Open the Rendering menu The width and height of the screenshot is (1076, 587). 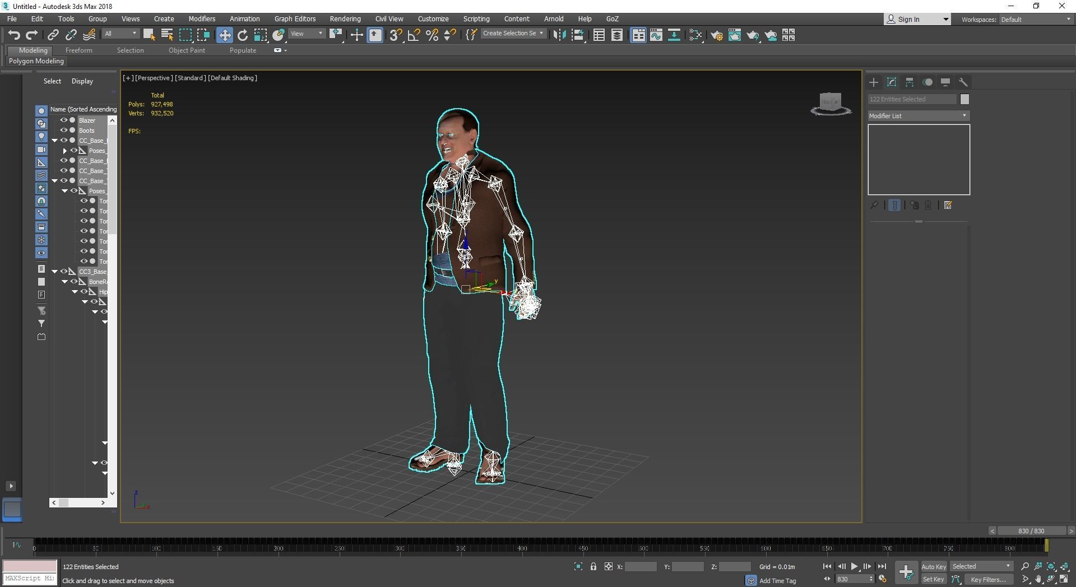click(345, 19)
